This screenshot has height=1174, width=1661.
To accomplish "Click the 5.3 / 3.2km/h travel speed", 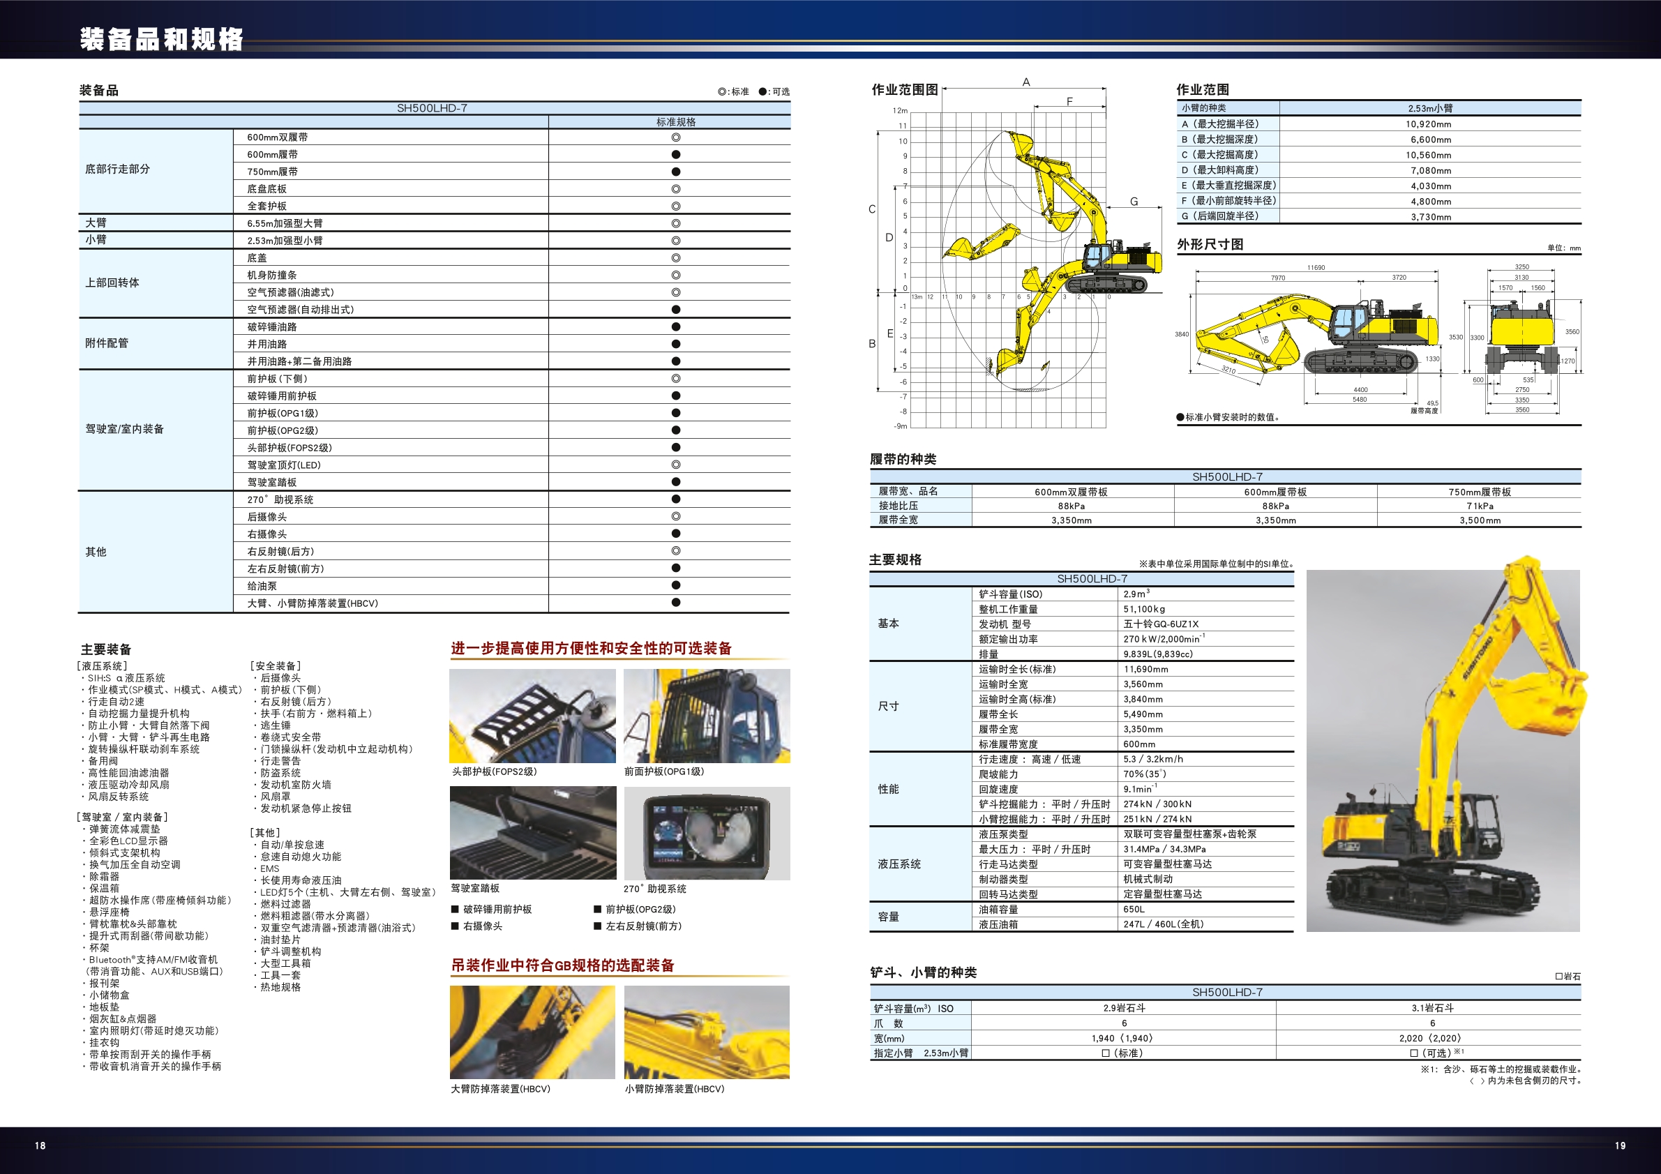I will (x=1153, y=760).
